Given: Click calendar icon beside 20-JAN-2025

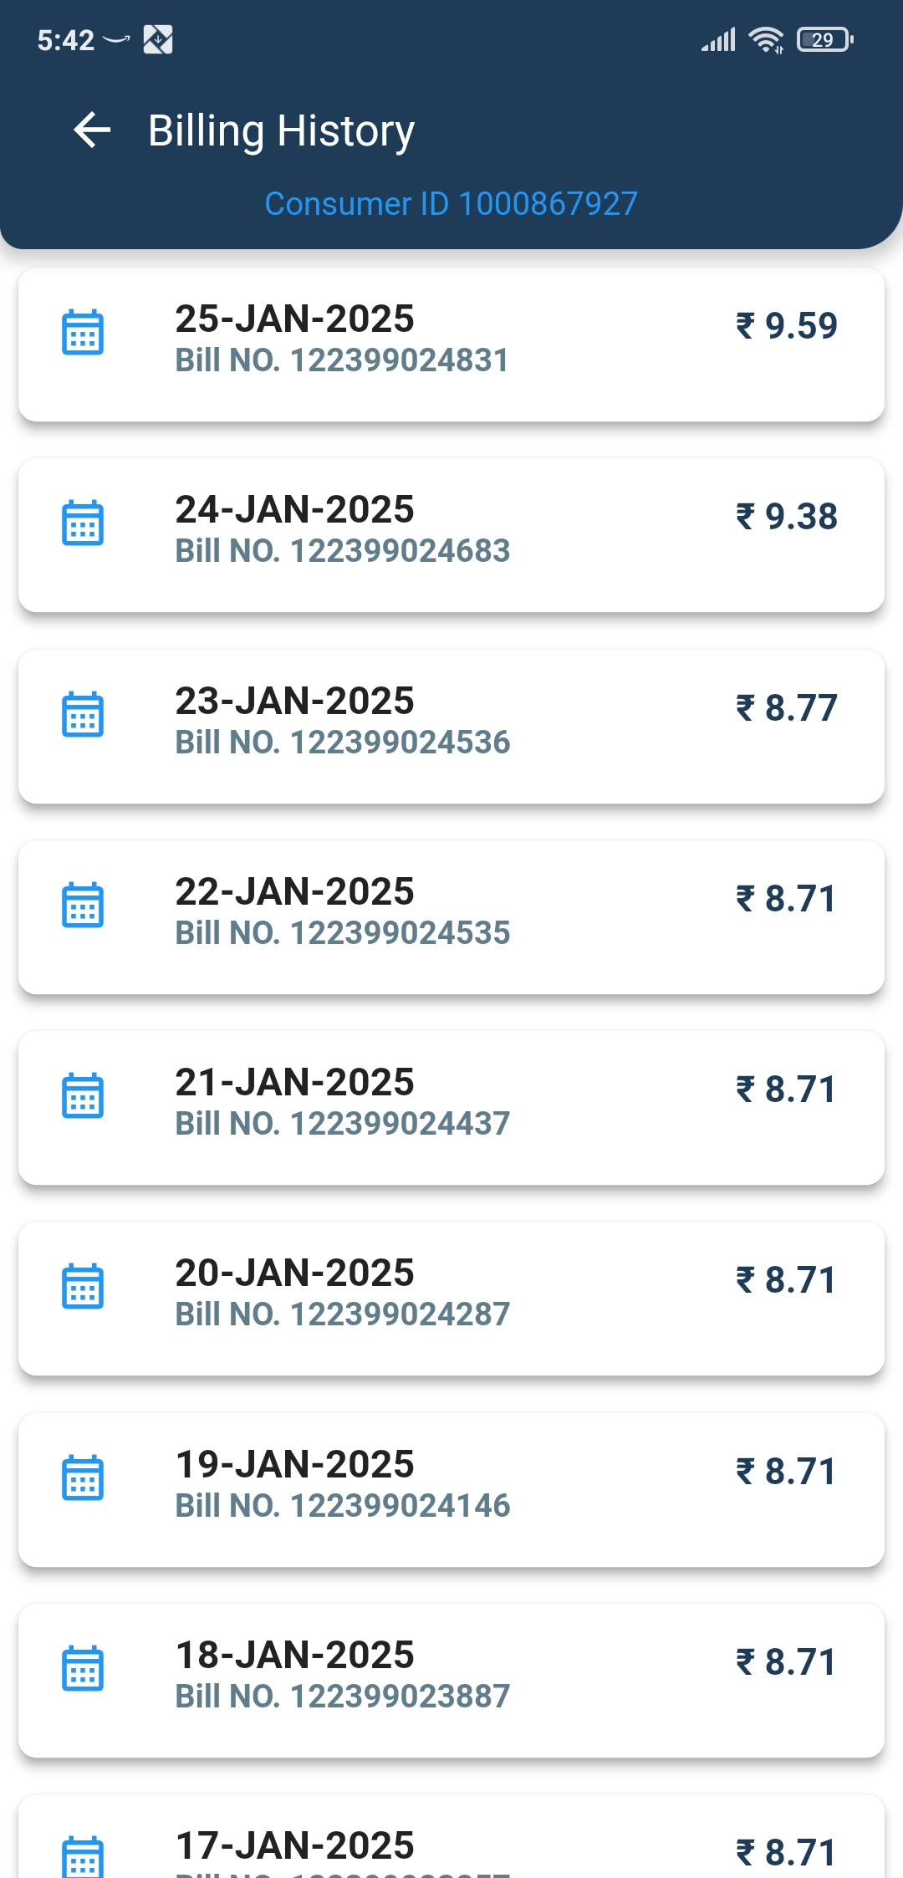Looking at the screenshot, I should click(83, 1286).
